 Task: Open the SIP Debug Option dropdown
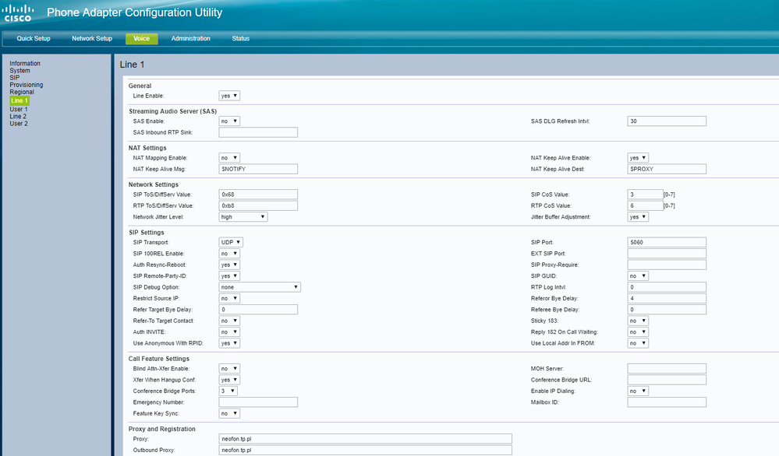[x=260, y=287]
